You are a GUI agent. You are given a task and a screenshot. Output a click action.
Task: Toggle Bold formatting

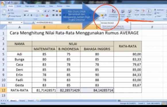(x=25, y=15)
